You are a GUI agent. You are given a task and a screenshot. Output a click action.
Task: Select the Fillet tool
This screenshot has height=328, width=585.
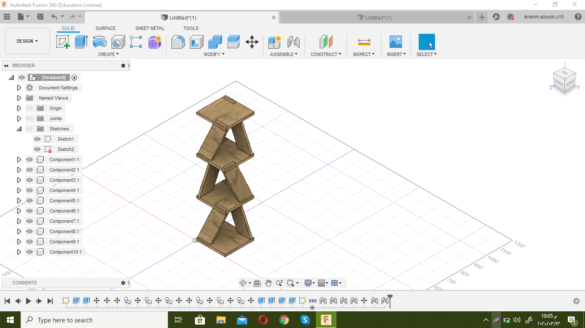pyautogui.click(x=178, y=42)
